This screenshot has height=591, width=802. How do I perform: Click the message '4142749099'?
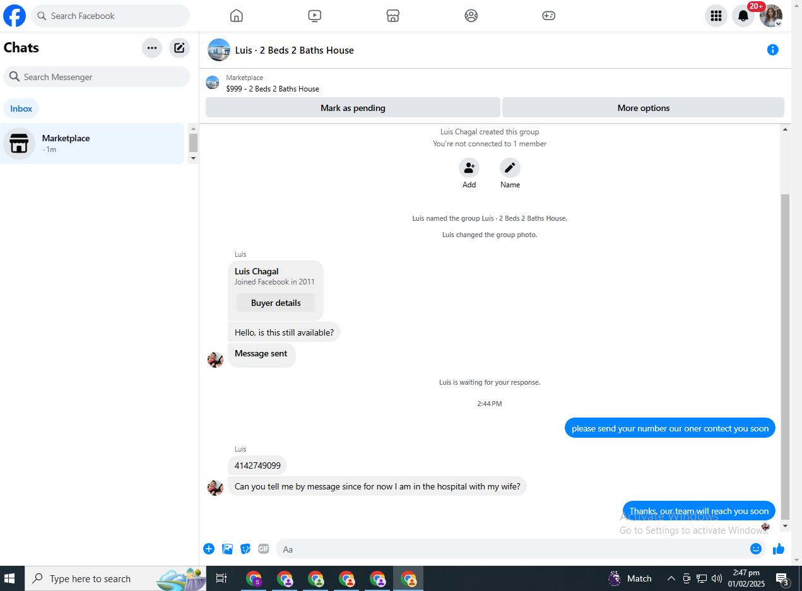pyautogui.click(x=257, y=465)
